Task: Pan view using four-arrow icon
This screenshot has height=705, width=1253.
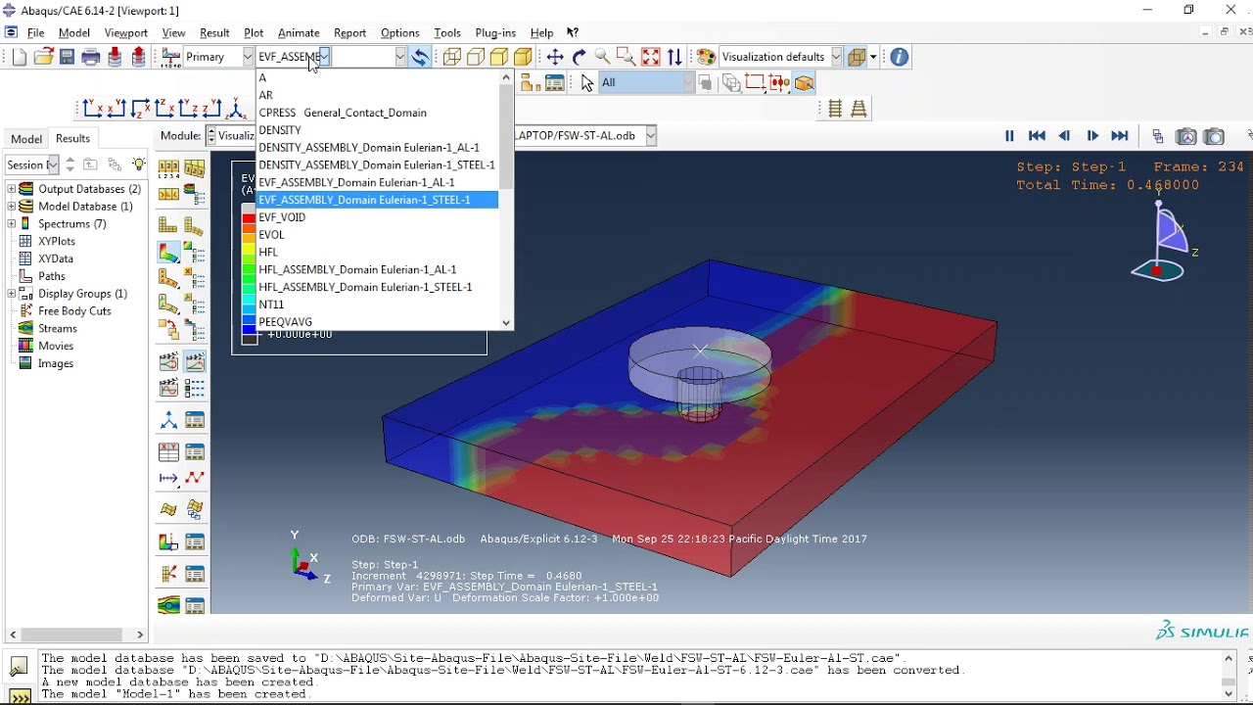Action: pos(555,58)
